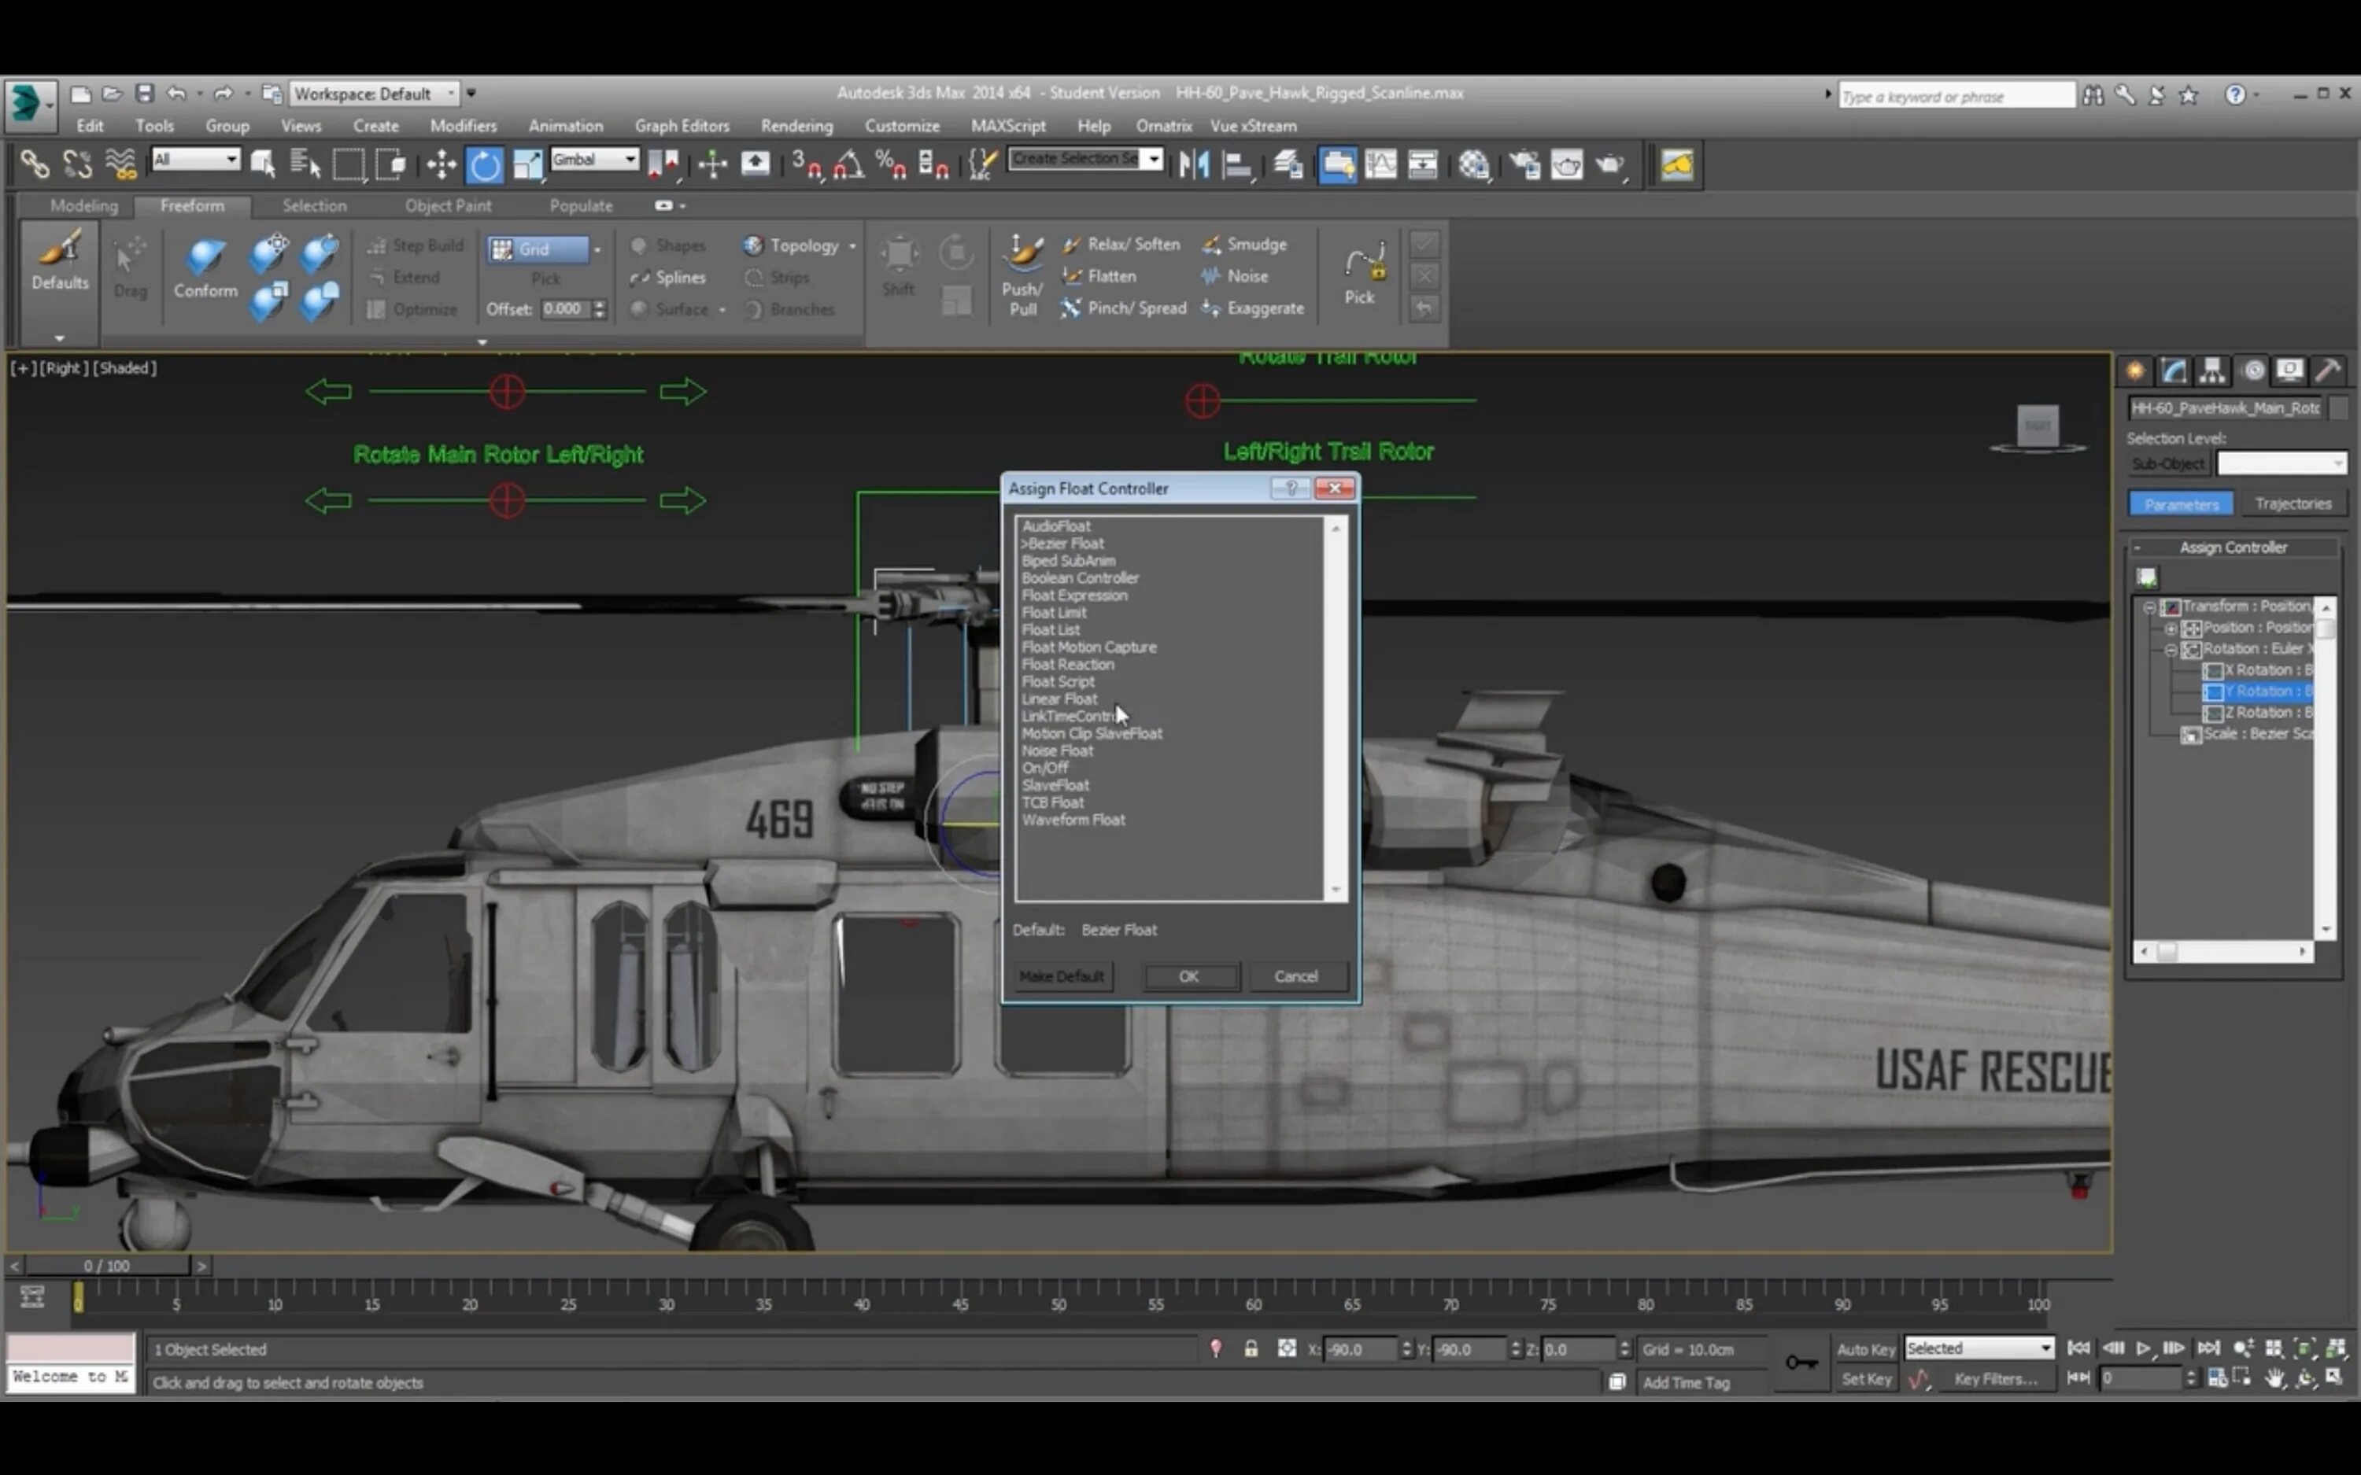The width and height of the screenshot is (2361, 1475).
Task: Click the Curve Editor toolbar icon
Action: tap(1381, 164)
